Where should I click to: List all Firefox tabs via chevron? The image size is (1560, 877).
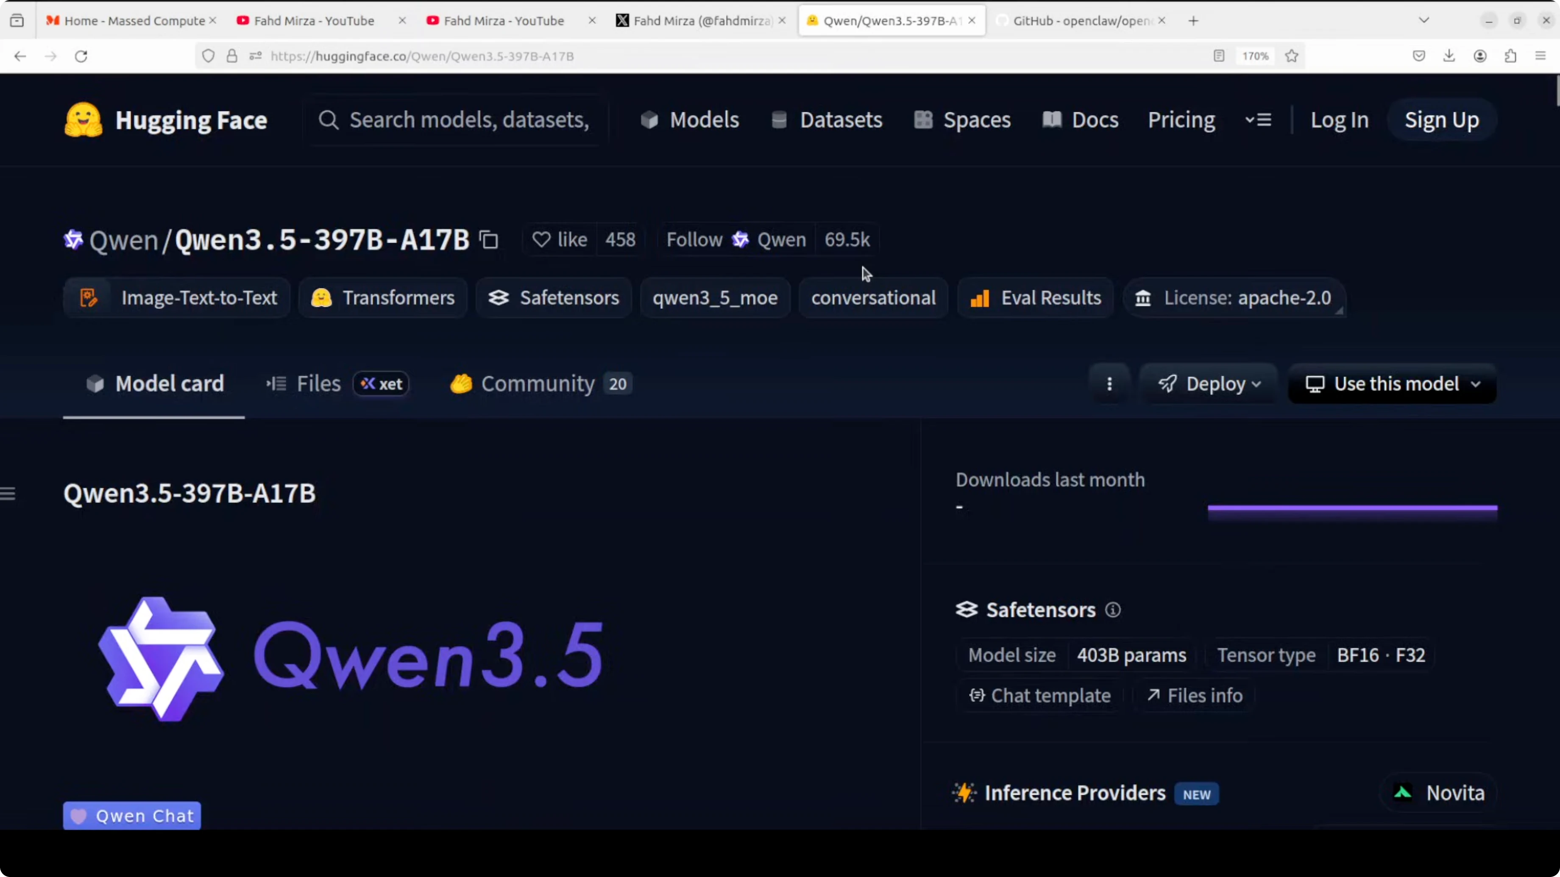coord(1424,21)
